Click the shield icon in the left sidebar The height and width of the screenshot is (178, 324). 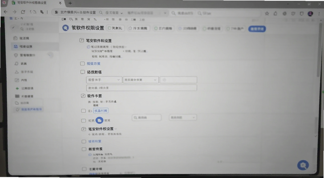click(16, 55)
